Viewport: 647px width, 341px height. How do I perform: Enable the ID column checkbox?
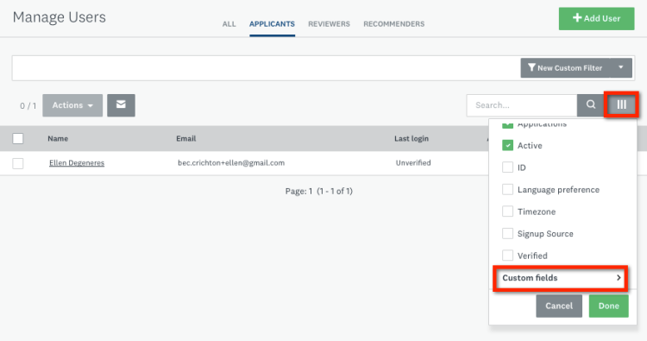[507, 167]
